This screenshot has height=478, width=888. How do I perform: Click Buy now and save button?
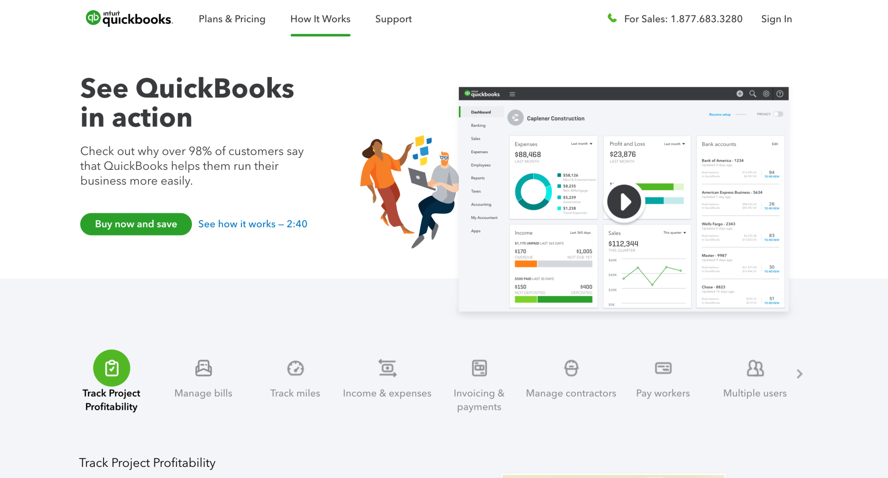point(136,224)
